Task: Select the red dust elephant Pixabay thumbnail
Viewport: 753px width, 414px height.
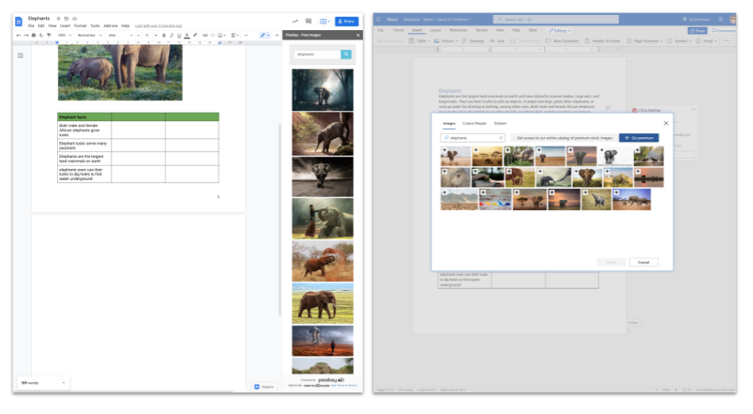Action: tap(323, 261)
